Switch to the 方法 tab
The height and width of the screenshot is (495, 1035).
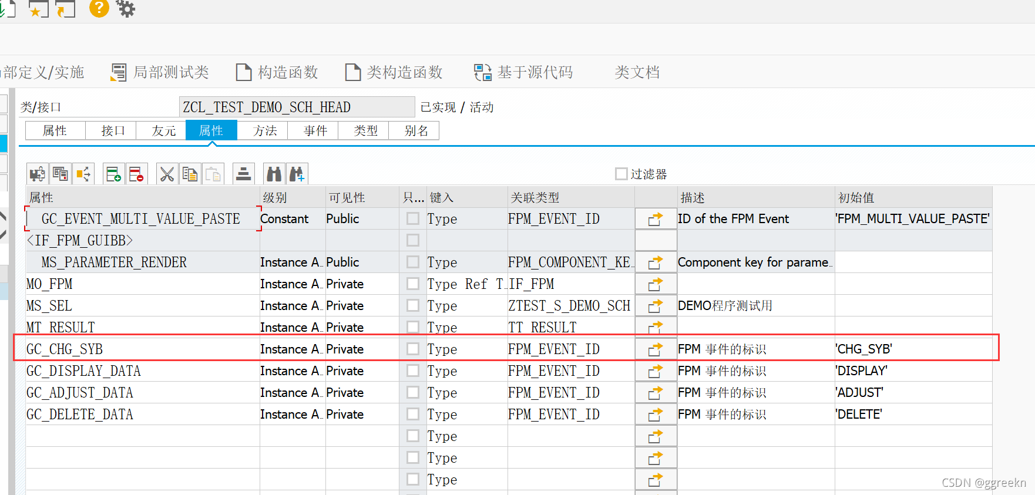tap(263, 130)
